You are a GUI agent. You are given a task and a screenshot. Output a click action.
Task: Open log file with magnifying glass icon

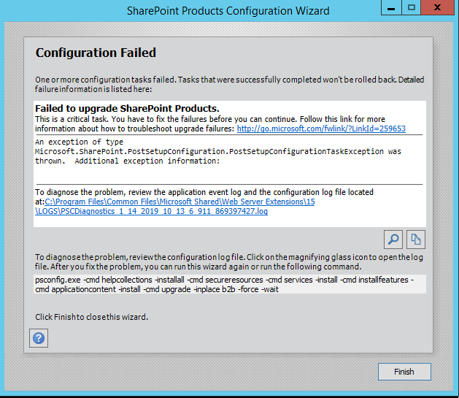tap(393, 240)
